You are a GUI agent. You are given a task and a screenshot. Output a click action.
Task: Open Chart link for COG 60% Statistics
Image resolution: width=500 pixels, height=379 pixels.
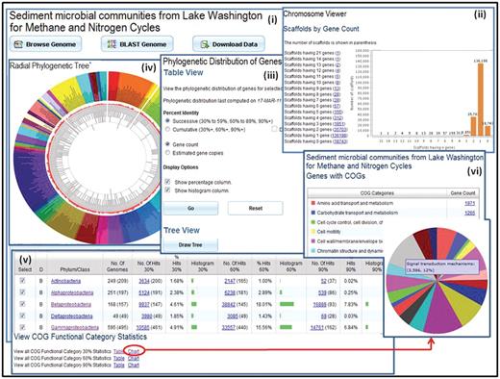click(x=134, y=358)
